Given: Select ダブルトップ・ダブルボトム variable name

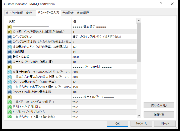Looking at the screenshot, I should pyautogui.click(x=27, y=107).
